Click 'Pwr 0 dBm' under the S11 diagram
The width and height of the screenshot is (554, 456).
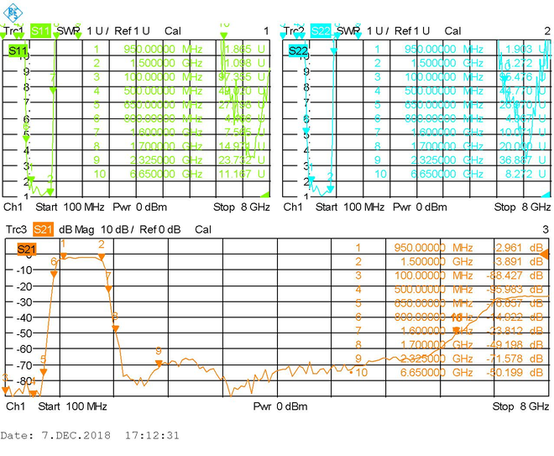click(x=140, y=207)
